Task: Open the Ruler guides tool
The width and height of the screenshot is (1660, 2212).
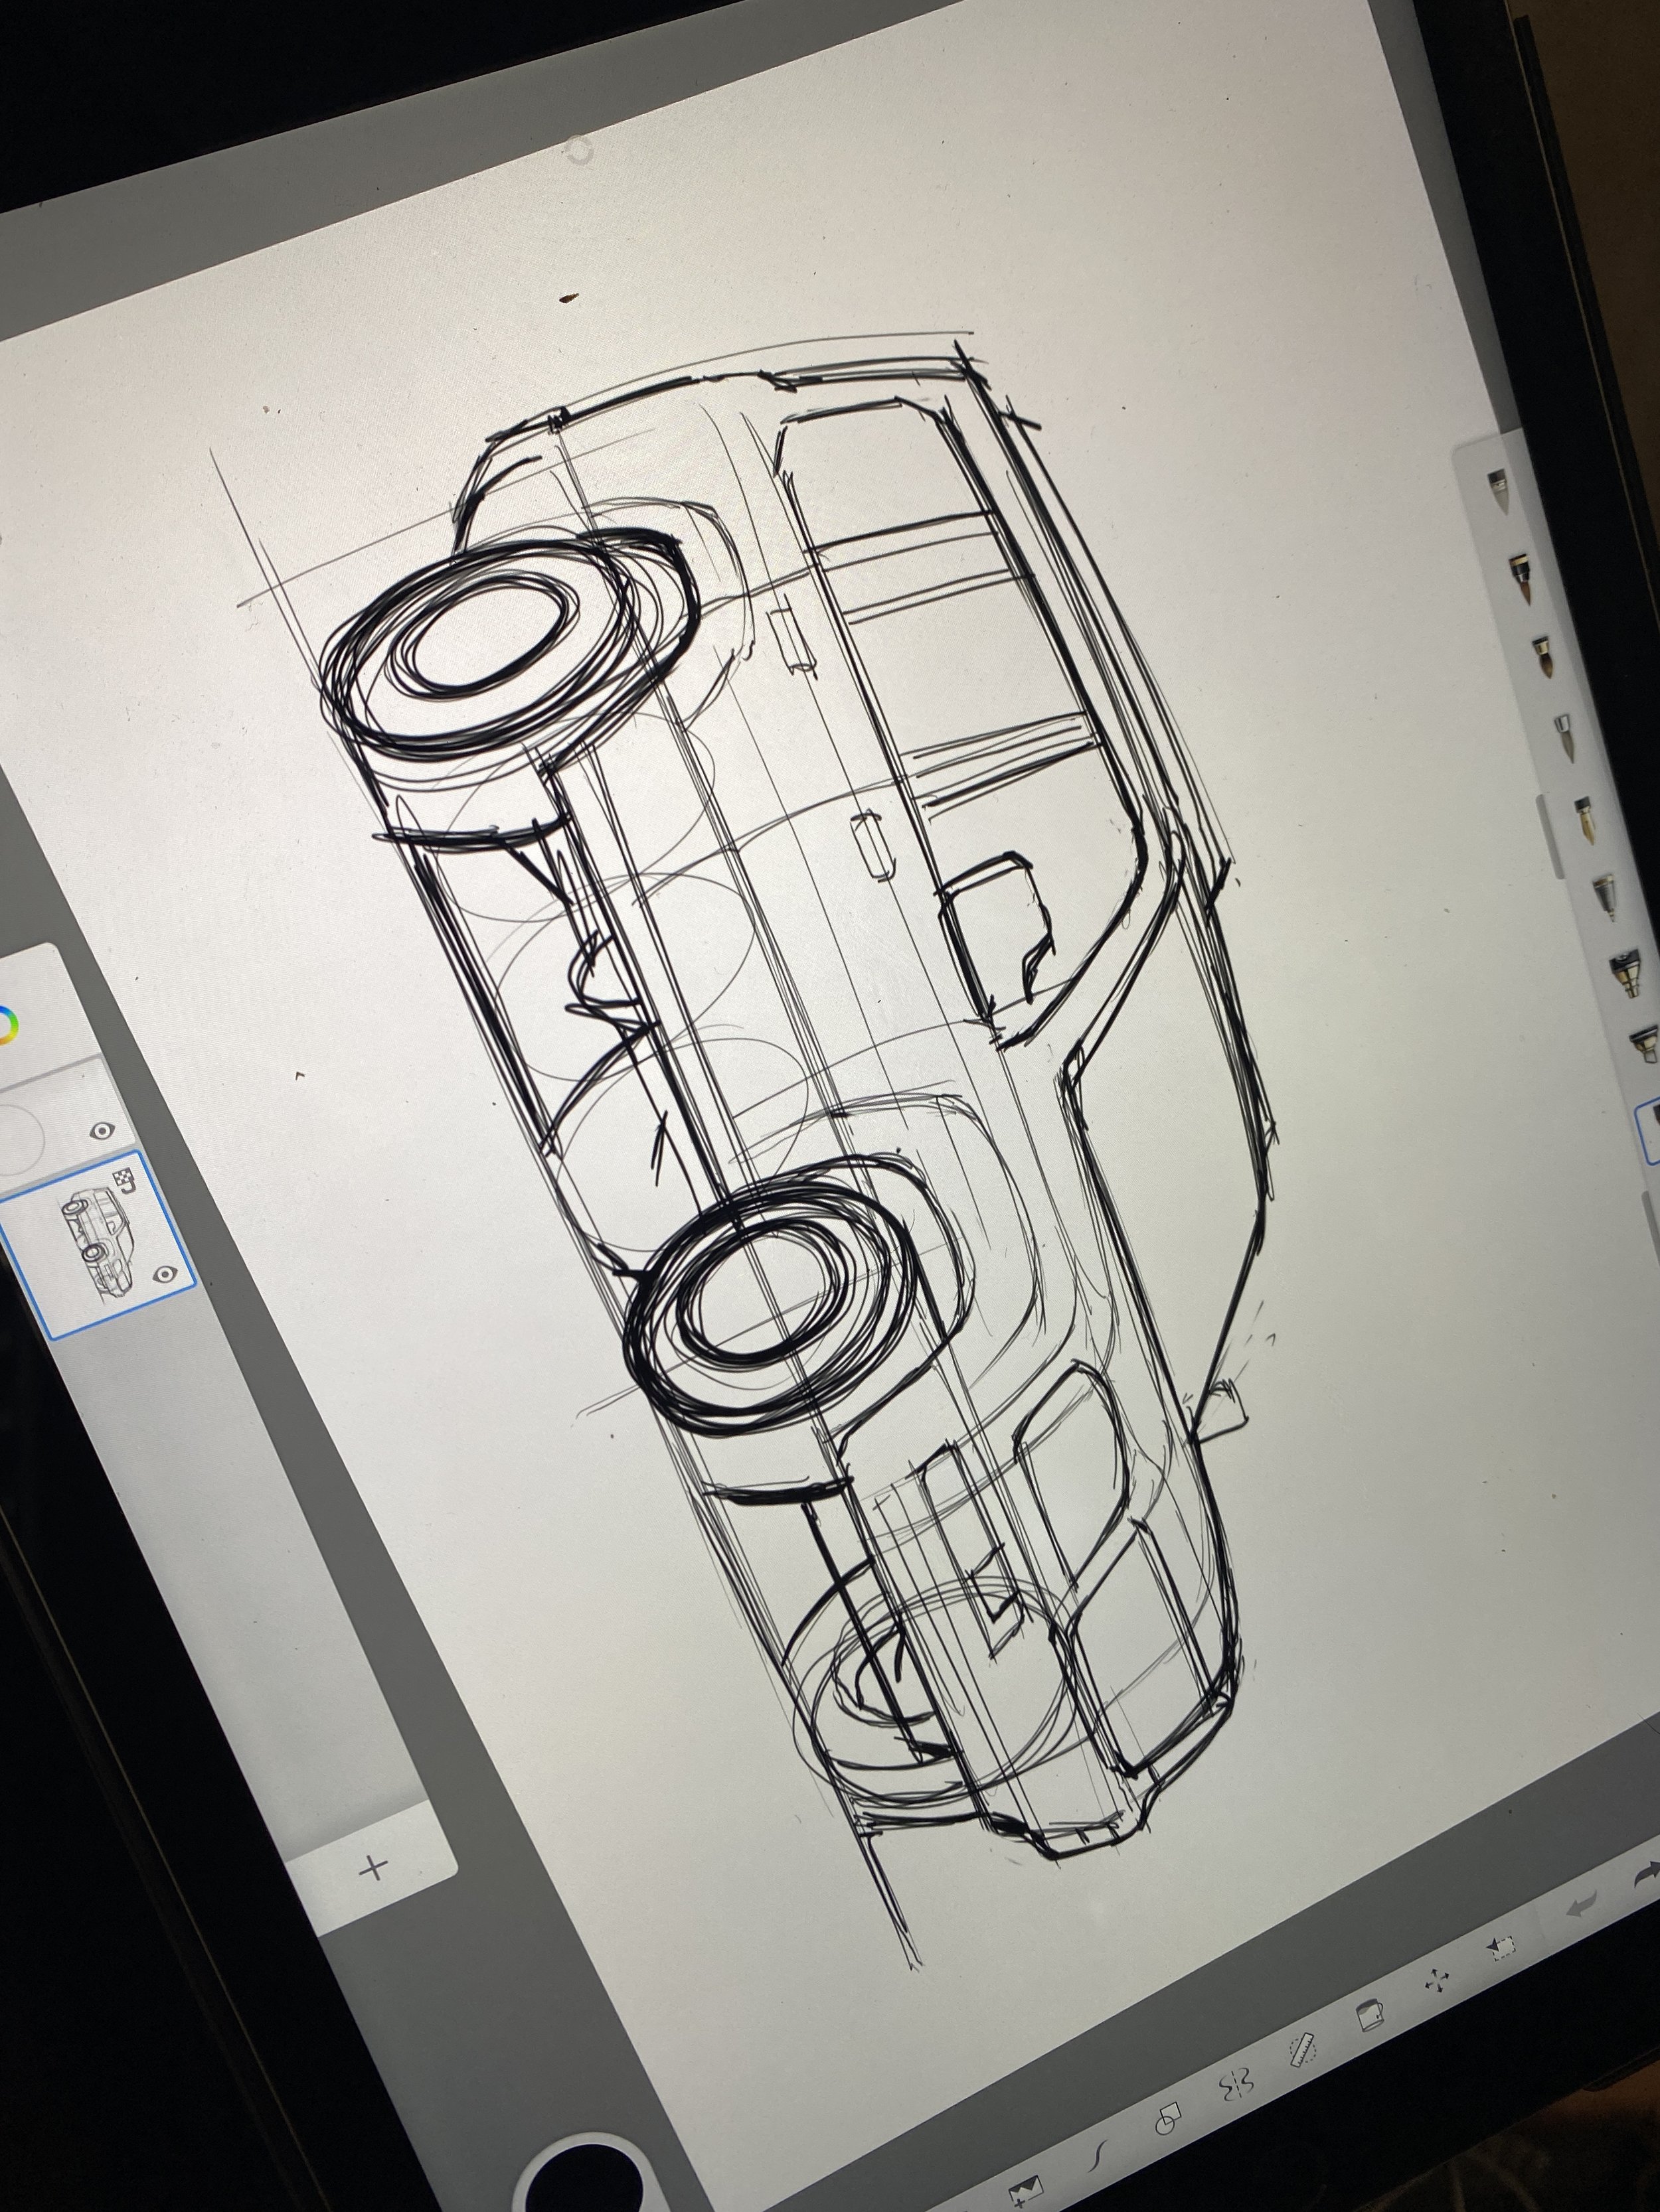Action: (1303, 2050)
